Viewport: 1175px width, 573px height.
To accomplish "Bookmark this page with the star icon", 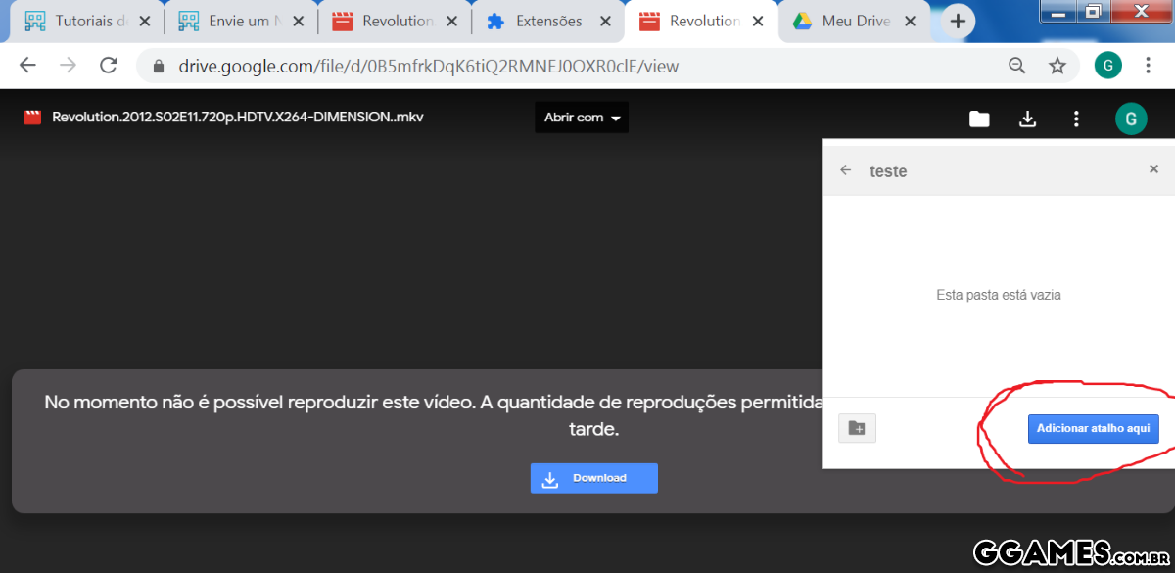I will (1057, 66).
